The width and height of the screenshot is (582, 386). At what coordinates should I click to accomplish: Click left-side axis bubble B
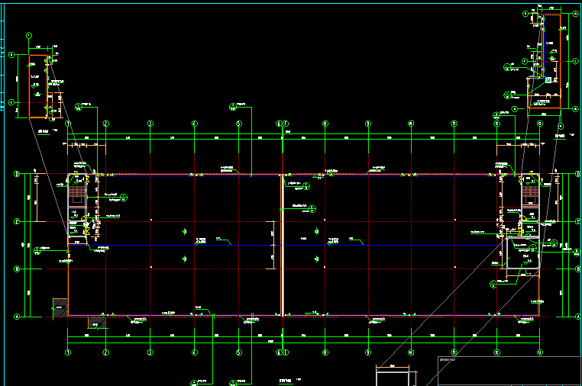click(15, 269)
